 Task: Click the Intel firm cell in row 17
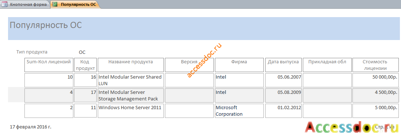239,95
